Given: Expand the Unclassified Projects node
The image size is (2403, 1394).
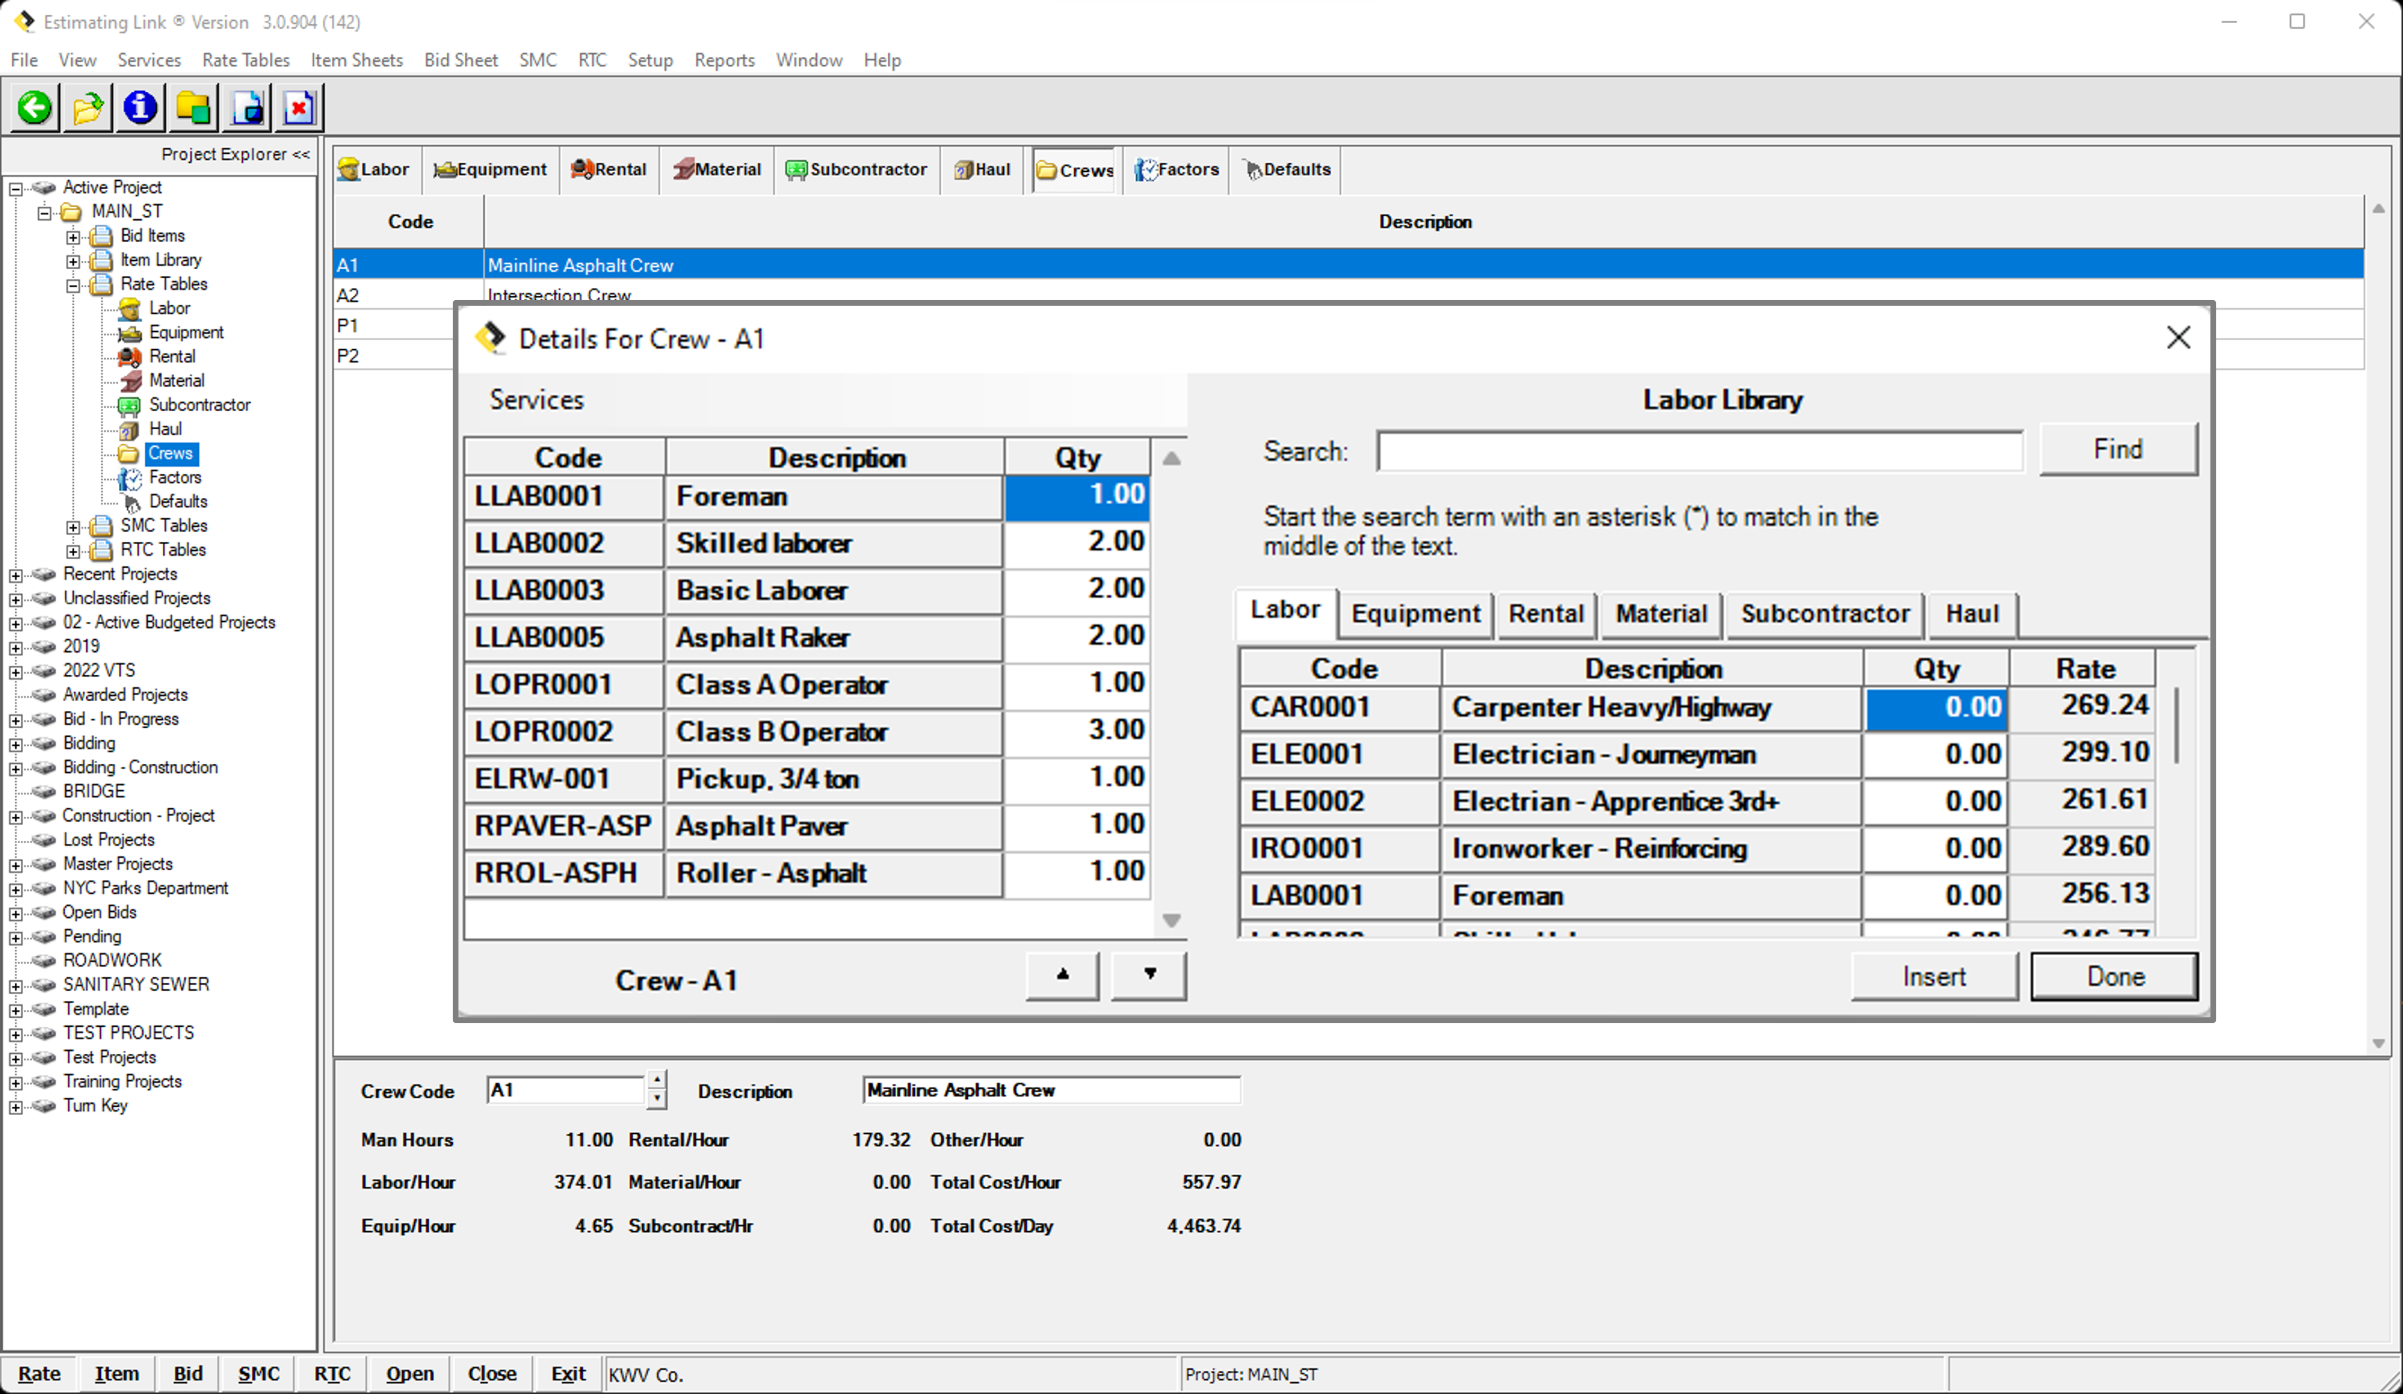Looking at the screenshot, I should [15, 599].
